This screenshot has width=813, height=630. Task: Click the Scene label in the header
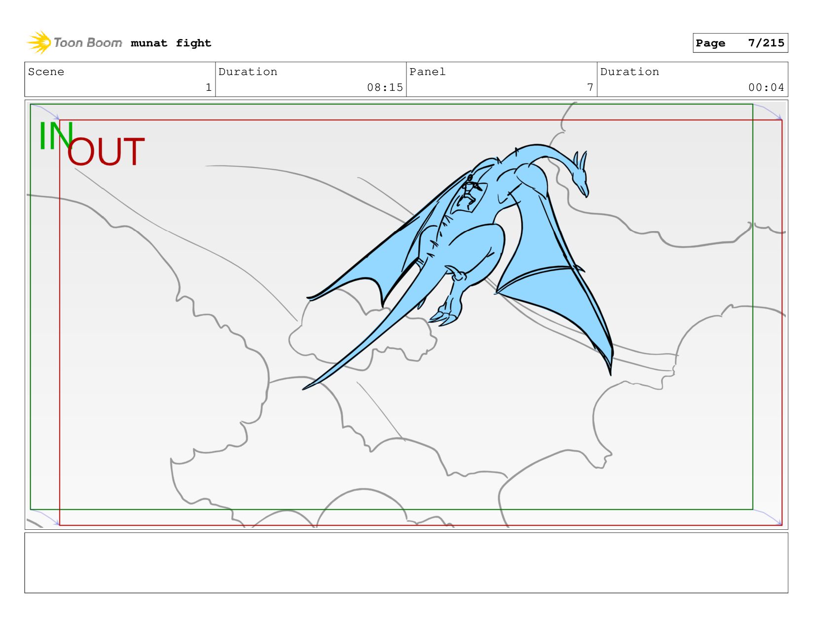[x=46, y=72]
